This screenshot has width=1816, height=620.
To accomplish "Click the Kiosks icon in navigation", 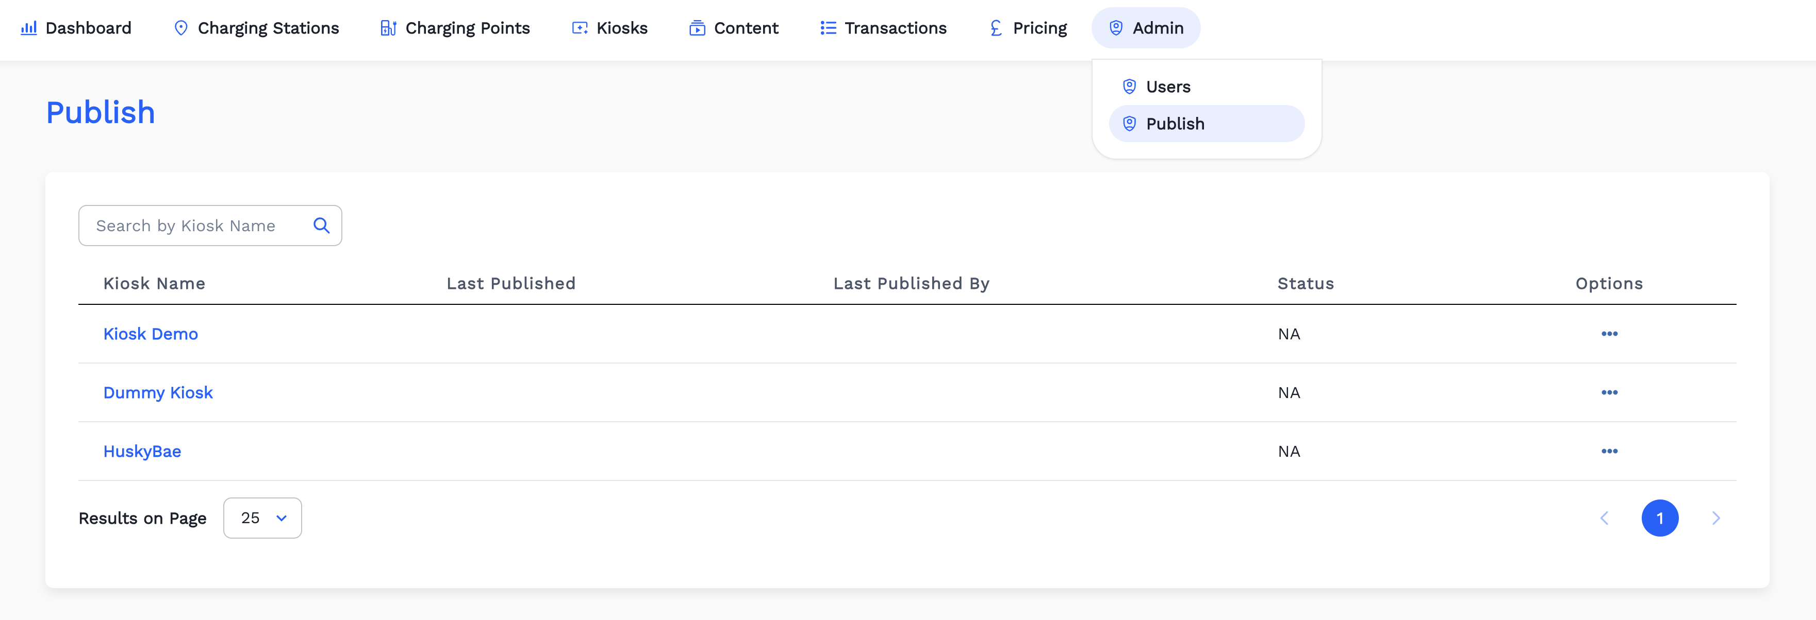I will coord(579,28).
